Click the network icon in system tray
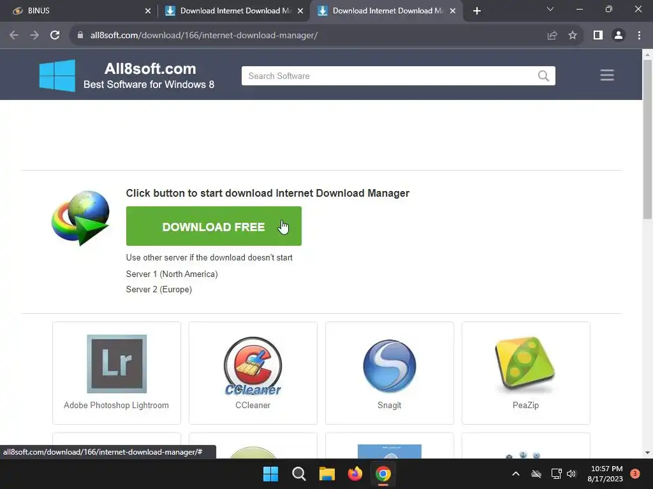Image resolution: width=653 pixels, height=489 pixels. click(x=556, y=474)
